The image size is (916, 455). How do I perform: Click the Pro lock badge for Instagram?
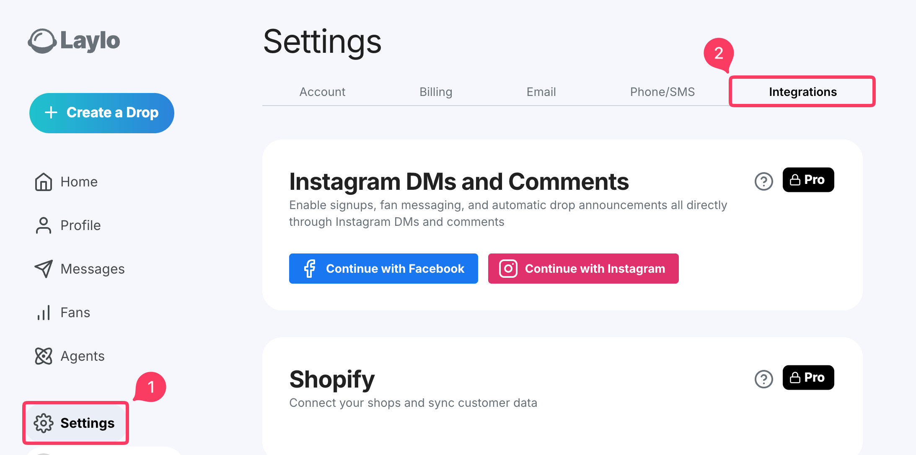click(808, 180)
